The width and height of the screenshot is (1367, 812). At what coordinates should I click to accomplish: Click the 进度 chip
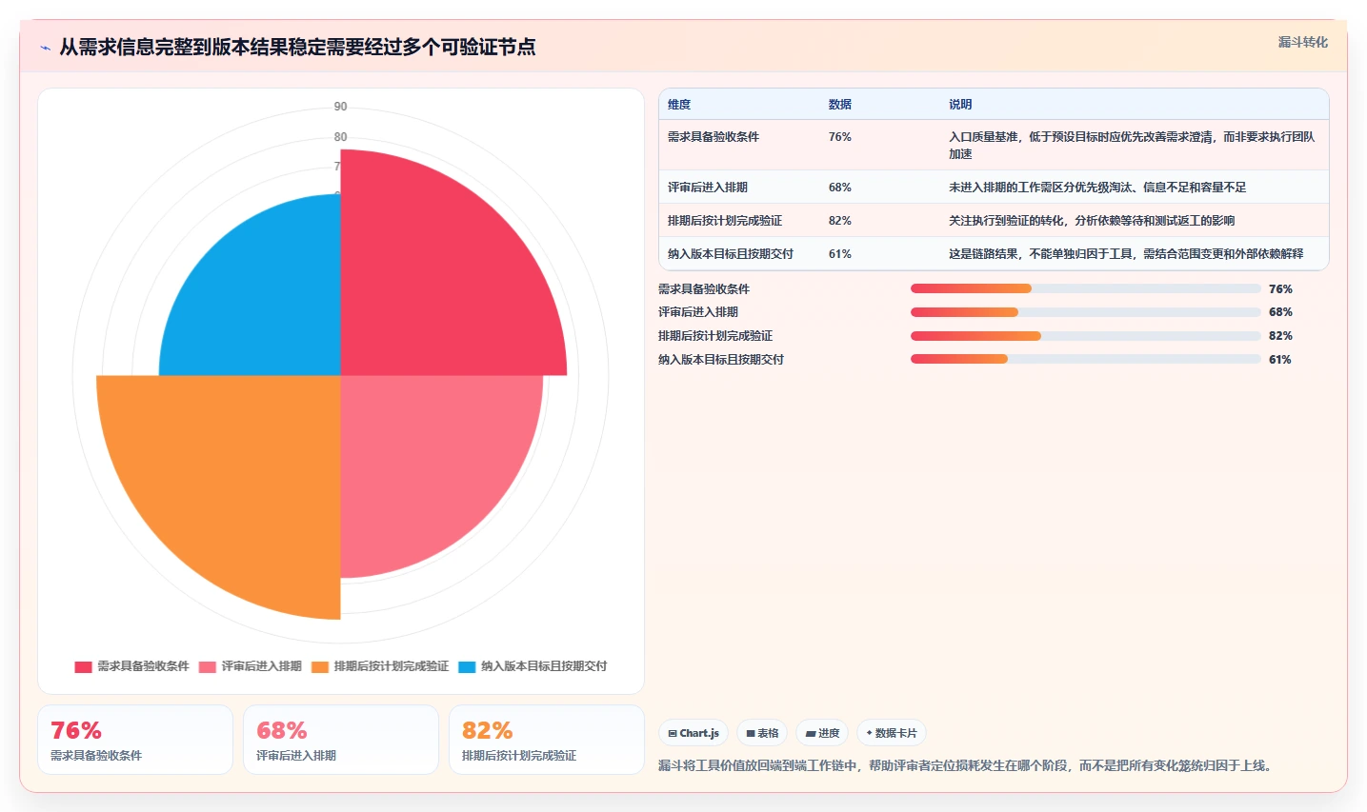tap(822, 733)
